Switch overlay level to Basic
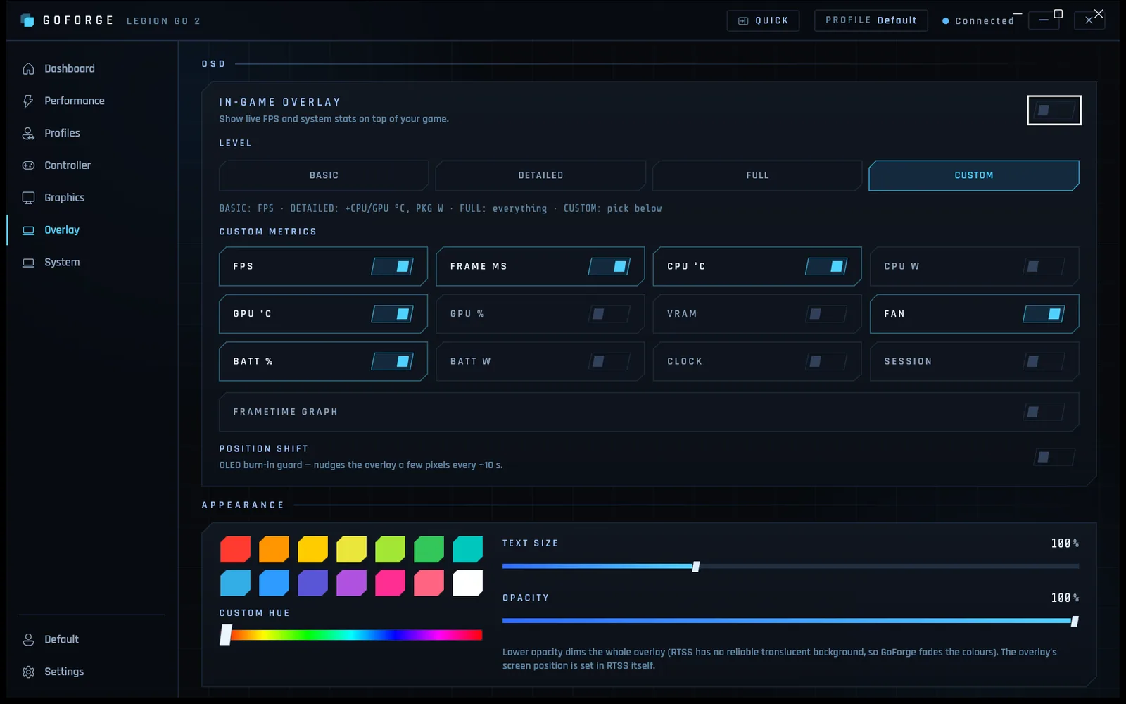The image size is (1126, 704). (324, 175)
